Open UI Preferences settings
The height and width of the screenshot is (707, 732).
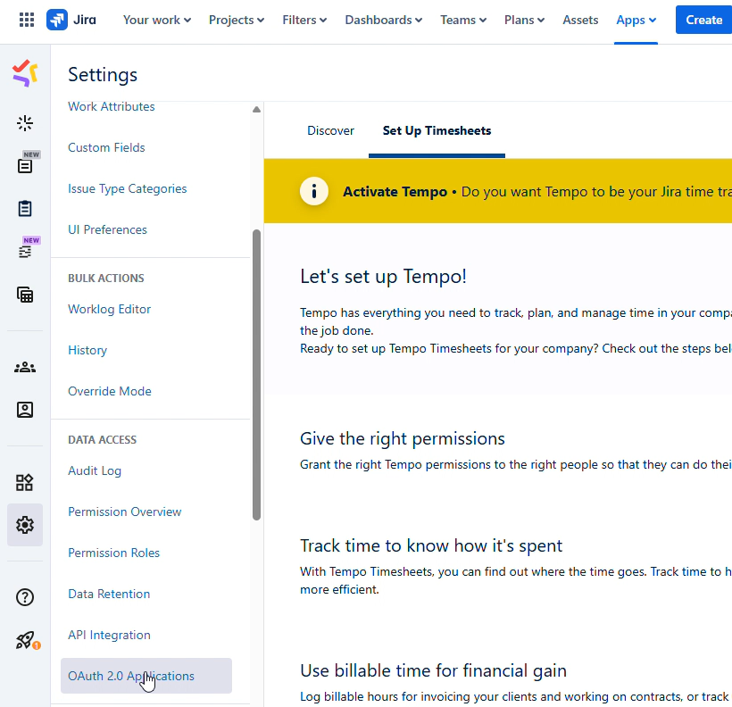107,229
